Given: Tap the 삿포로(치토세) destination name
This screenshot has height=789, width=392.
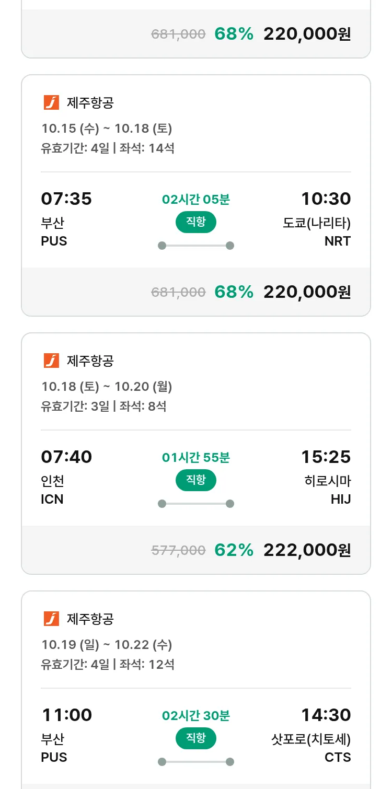Looking at the screenshot, I should click(311, 739).
